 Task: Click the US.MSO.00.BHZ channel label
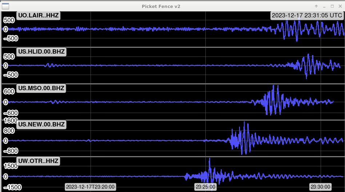click(41, 88)
